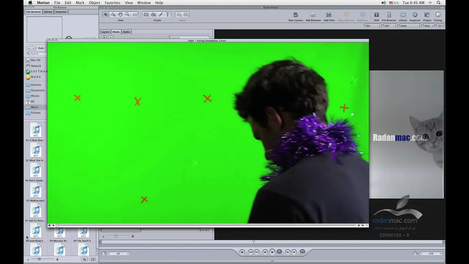469x264 pixels.
Task: Click the Record button in transport
Action: point(242,252)
